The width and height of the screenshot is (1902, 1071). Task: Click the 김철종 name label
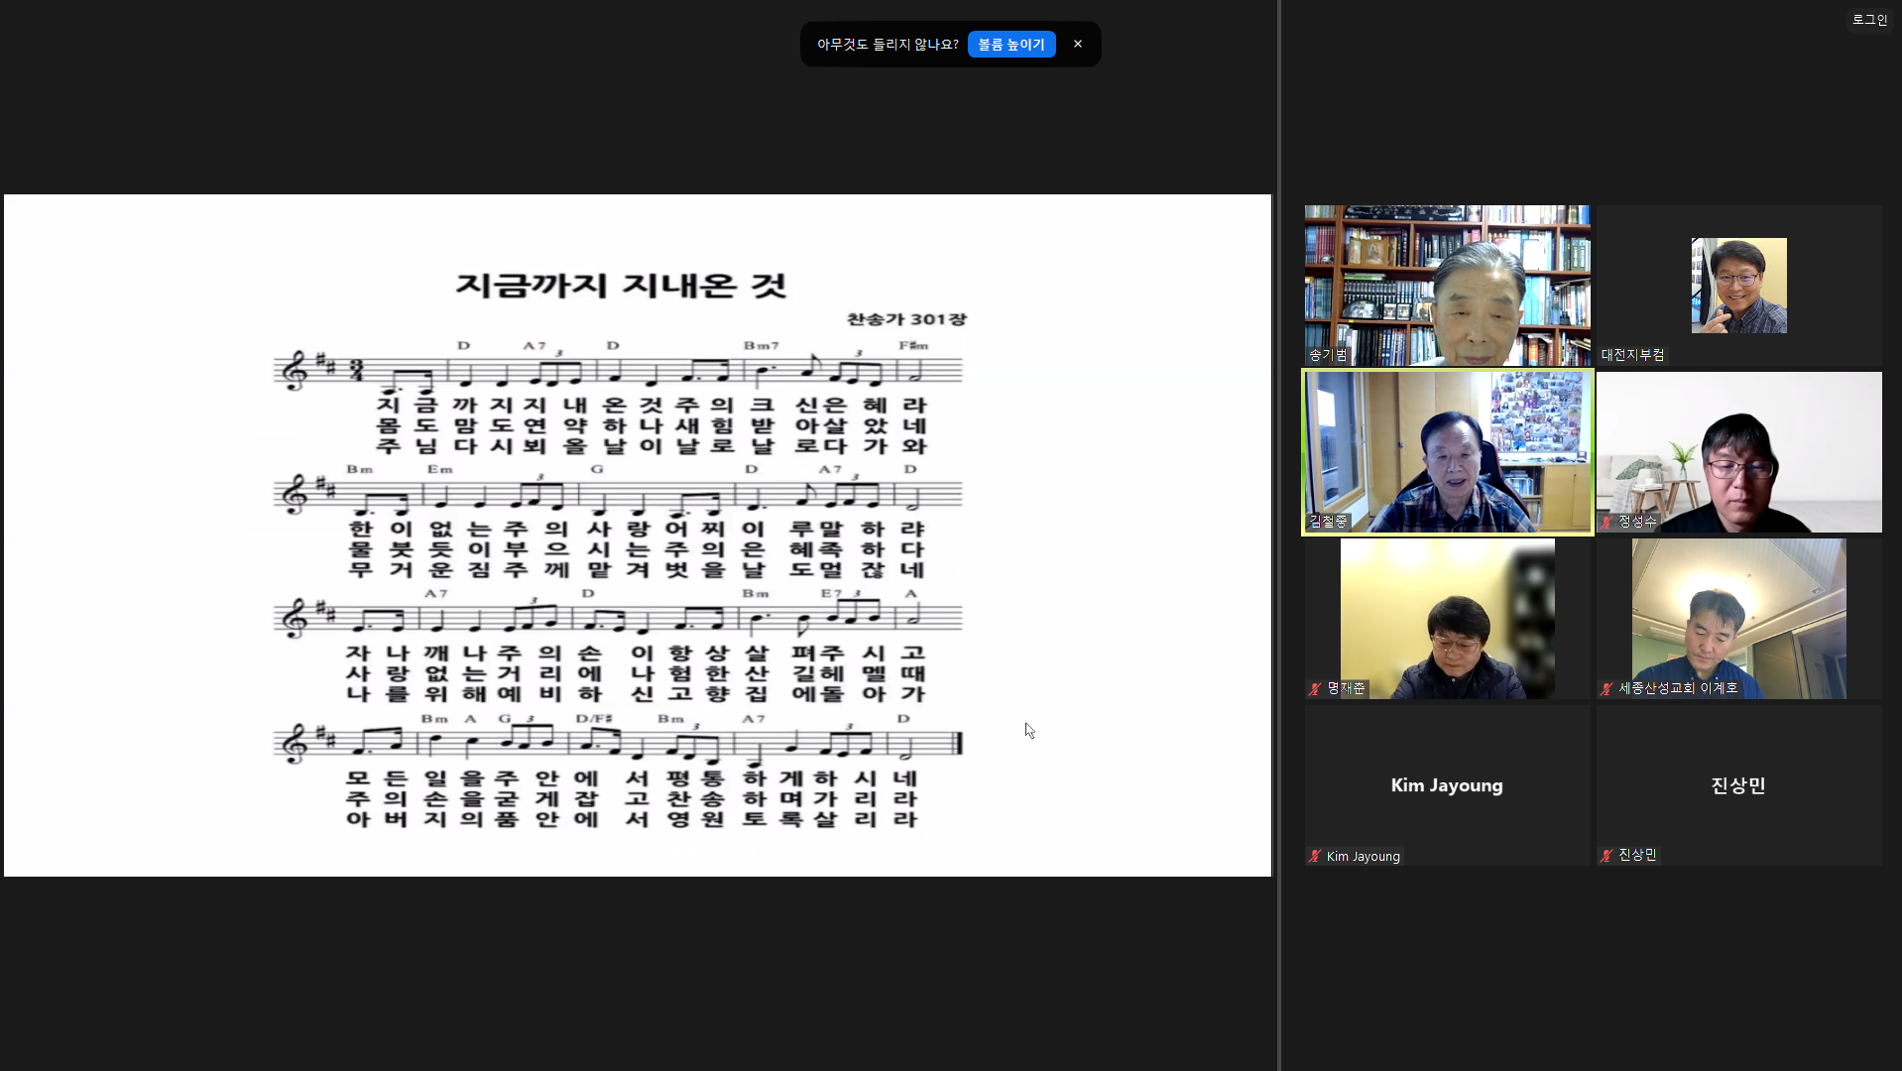(x=1328, y=522)
